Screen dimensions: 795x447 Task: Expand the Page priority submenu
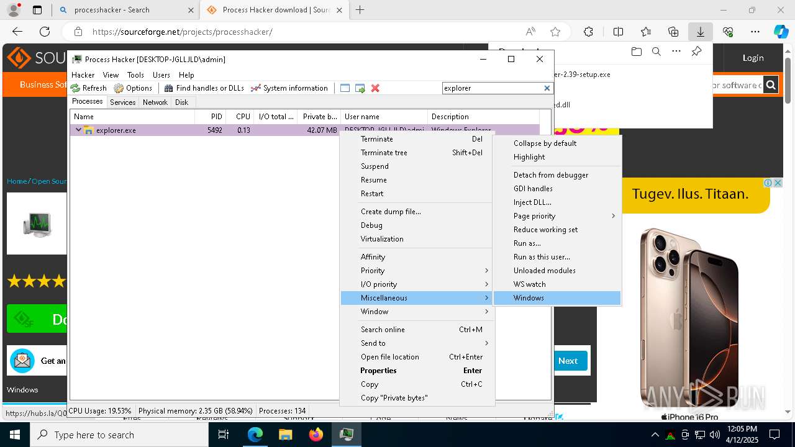(557, 216)
